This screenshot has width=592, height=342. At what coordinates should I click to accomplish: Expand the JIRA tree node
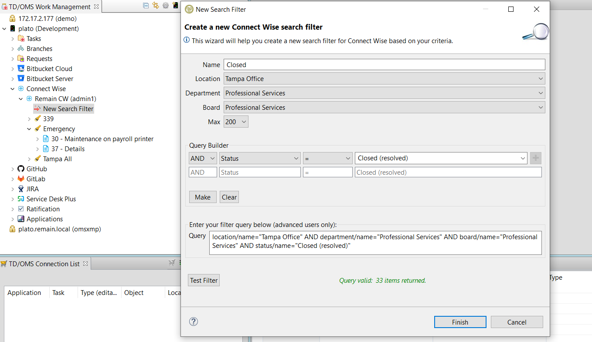(13, 189)
